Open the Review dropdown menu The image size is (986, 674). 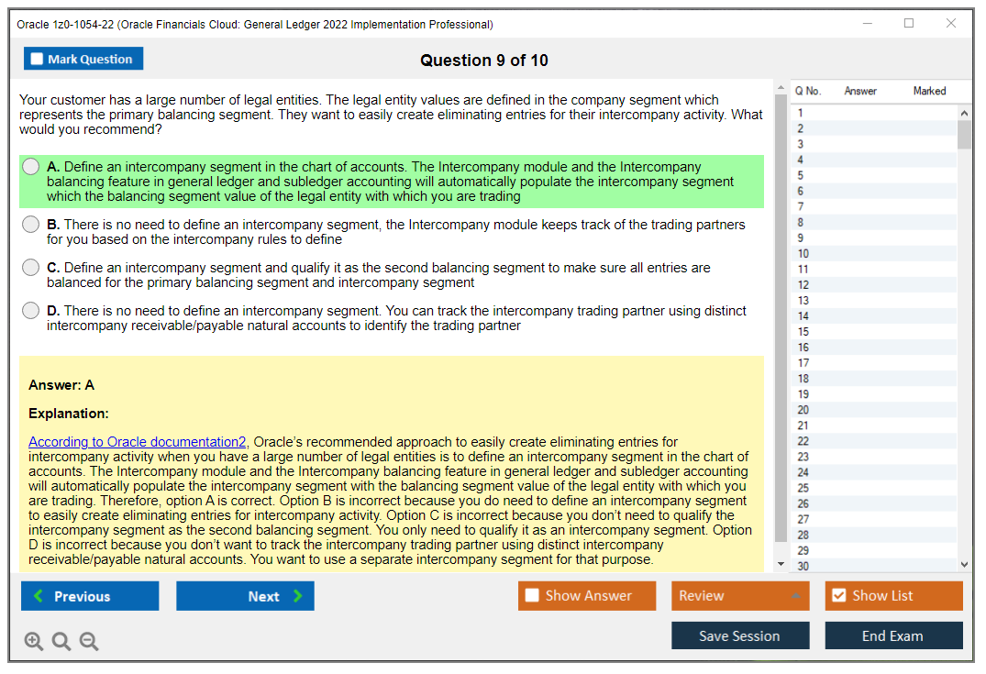point(739,596)
